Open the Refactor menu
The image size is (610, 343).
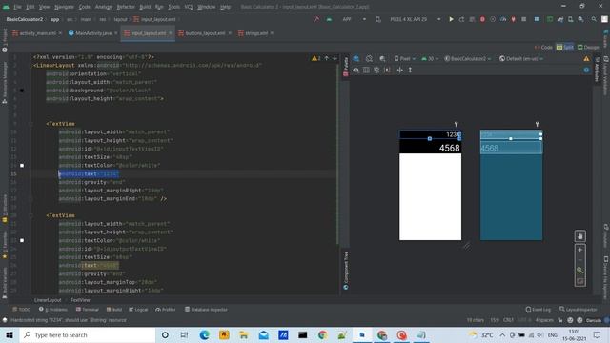click(126, 7)
